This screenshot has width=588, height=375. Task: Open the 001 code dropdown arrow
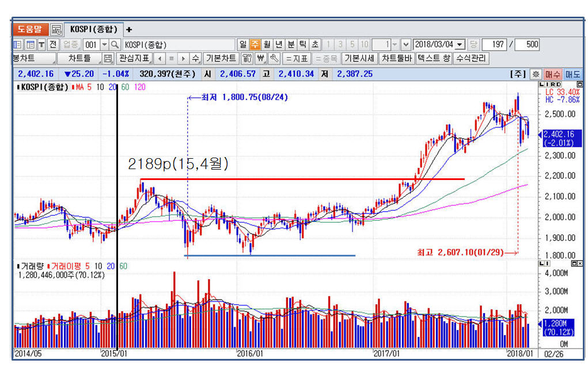[104, 44]
